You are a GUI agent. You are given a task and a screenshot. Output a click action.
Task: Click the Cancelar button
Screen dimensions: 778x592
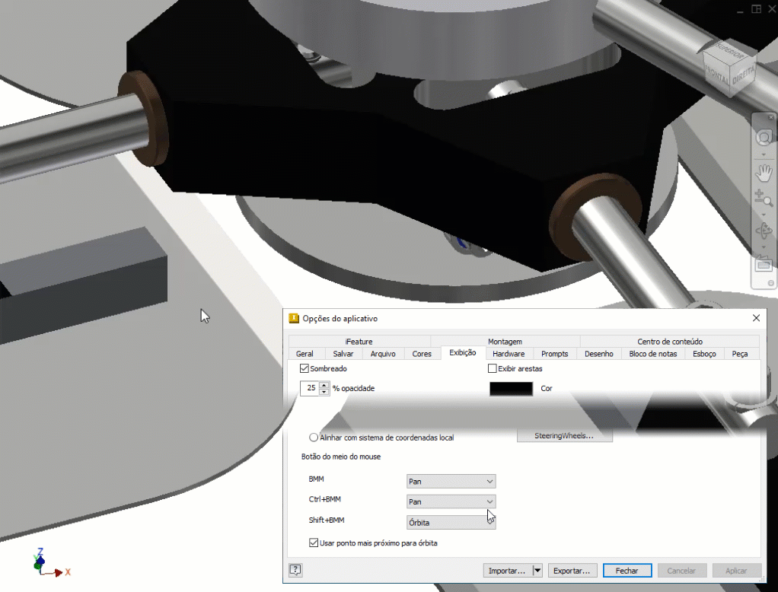681,571
